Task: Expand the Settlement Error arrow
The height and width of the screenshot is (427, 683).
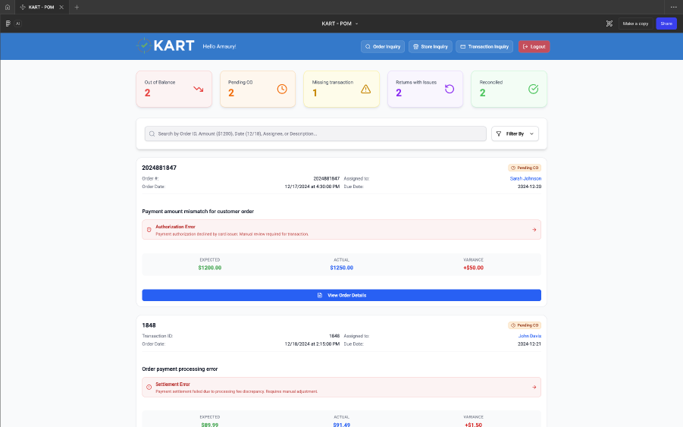Action: tap(534, 387)
